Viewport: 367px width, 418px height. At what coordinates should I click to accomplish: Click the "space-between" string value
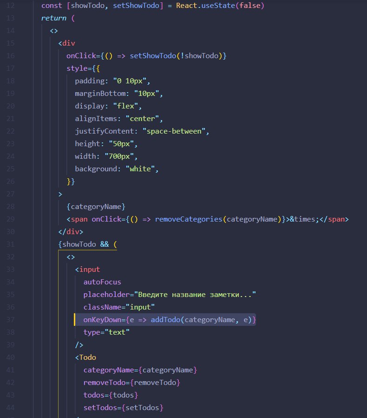point(174,131)
